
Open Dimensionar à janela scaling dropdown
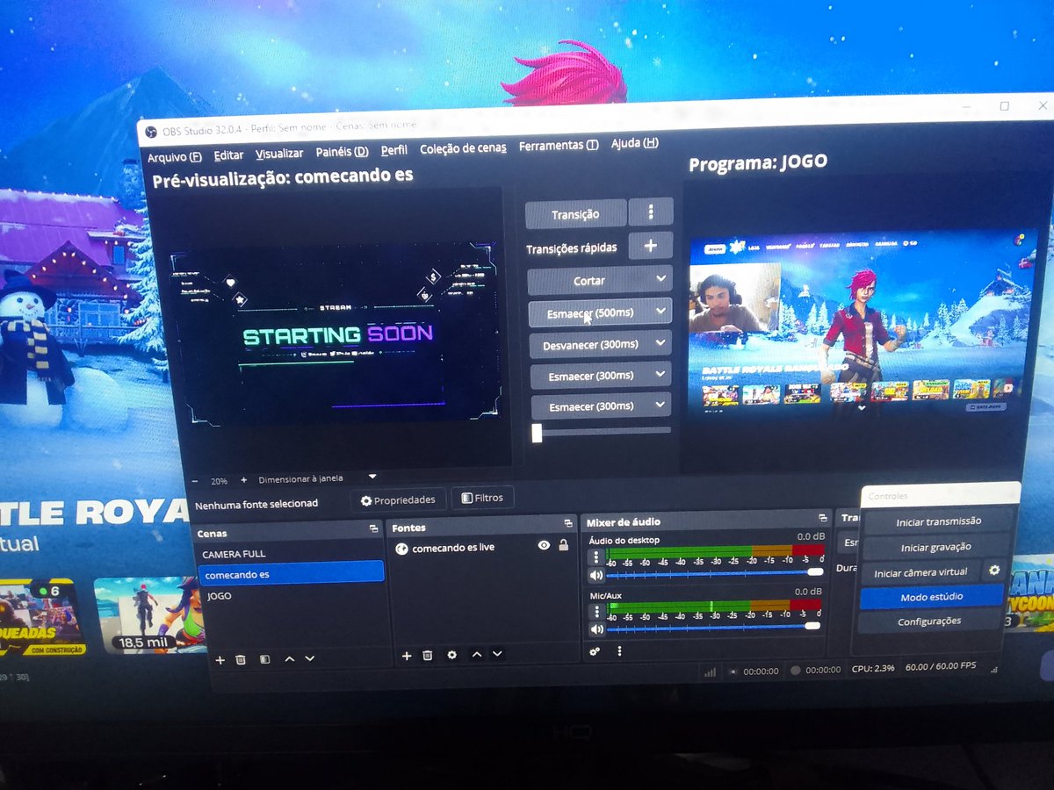[372, 477]
